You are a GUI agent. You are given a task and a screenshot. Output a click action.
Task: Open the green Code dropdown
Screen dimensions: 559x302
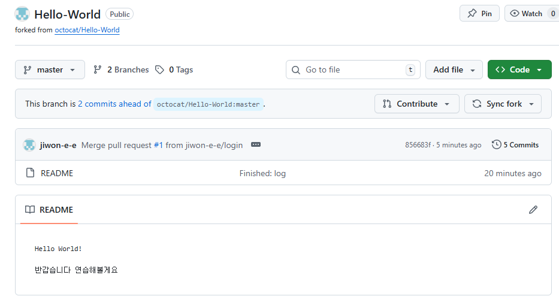[x=519, y=70]
